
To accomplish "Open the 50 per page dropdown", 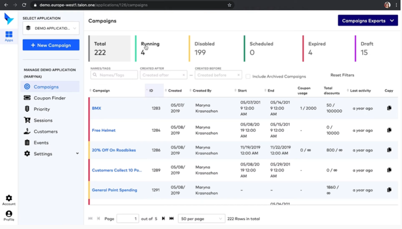I will point(202,219).
